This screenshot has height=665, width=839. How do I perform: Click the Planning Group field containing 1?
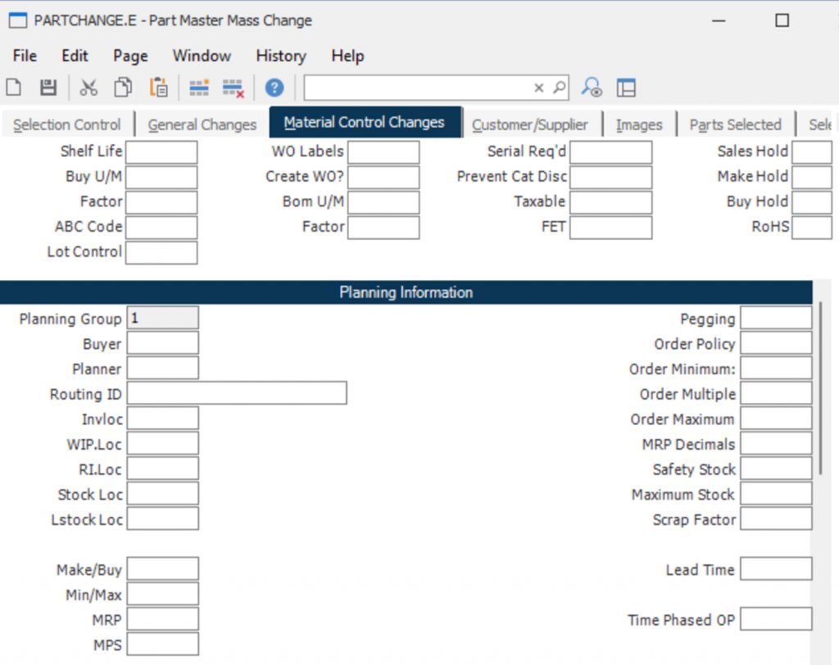coord(163,318)
